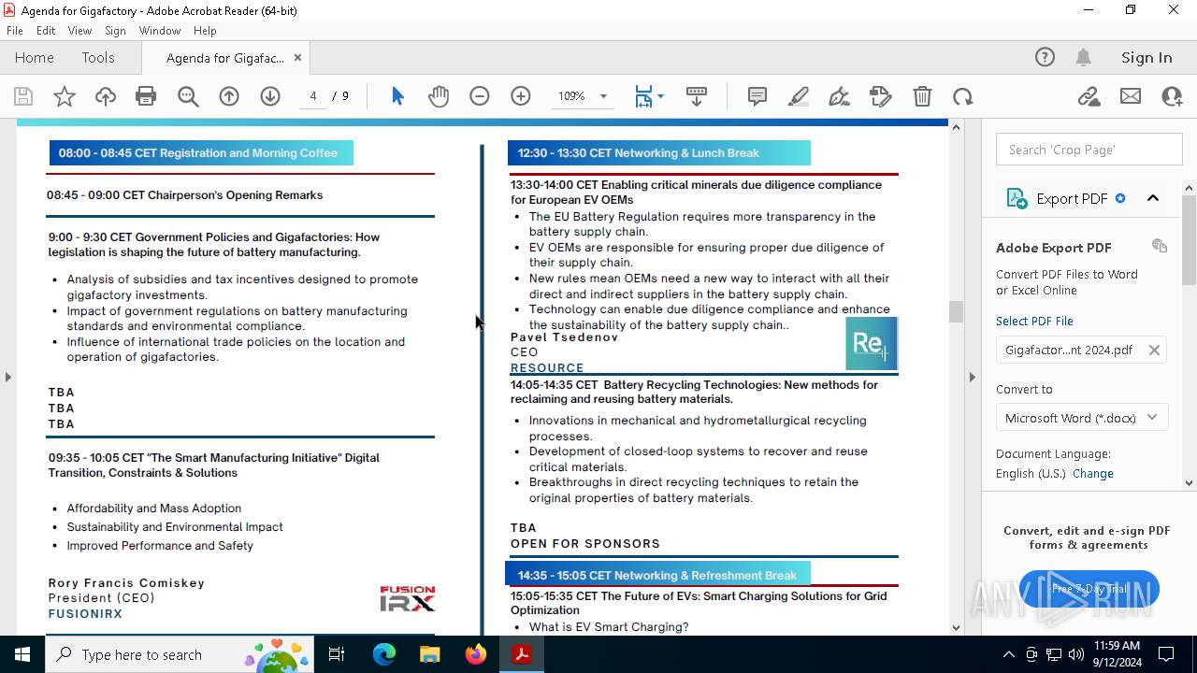This screenshot has width=1197, height=673.
Task: Open Microsoft Edge from the taskbar
Action: pyautogui.click(x=384, y=654)
